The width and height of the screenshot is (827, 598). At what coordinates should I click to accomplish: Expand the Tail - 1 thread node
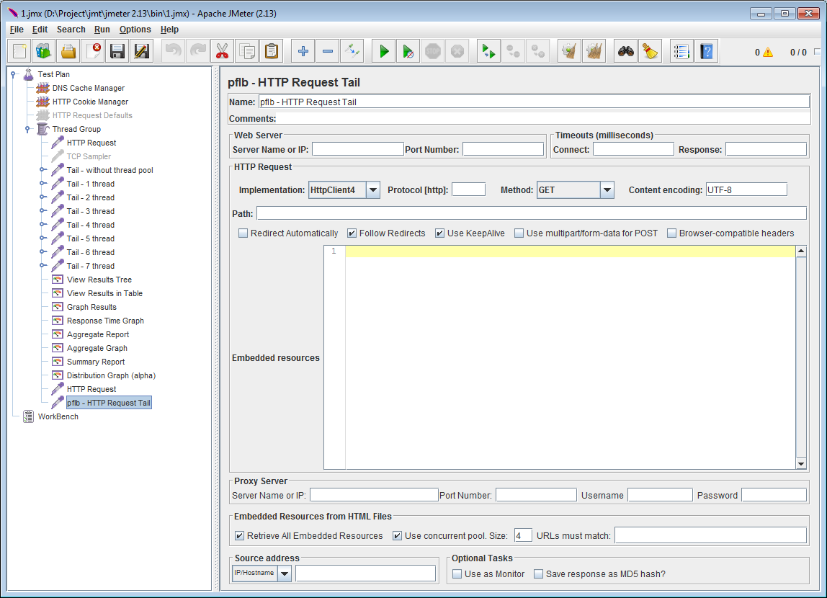coord(43,184)
